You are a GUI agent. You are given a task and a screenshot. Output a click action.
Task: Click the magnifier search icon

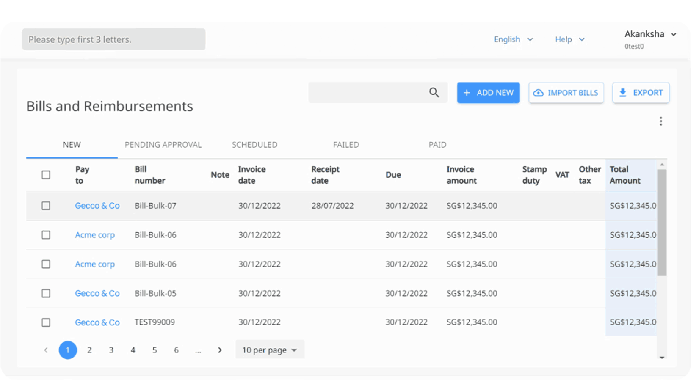pyautogui.click(x=434, y=92)
